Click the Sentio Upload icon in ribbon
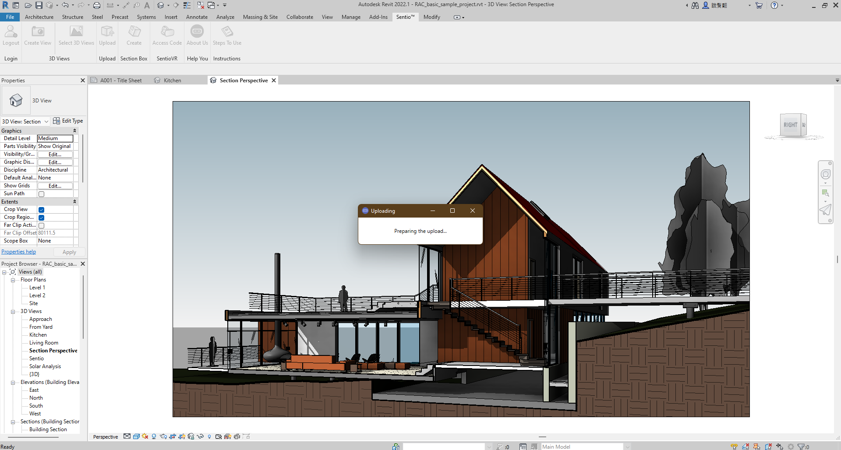The height and width of the screenshot is (450, 841). coord(107,32)
